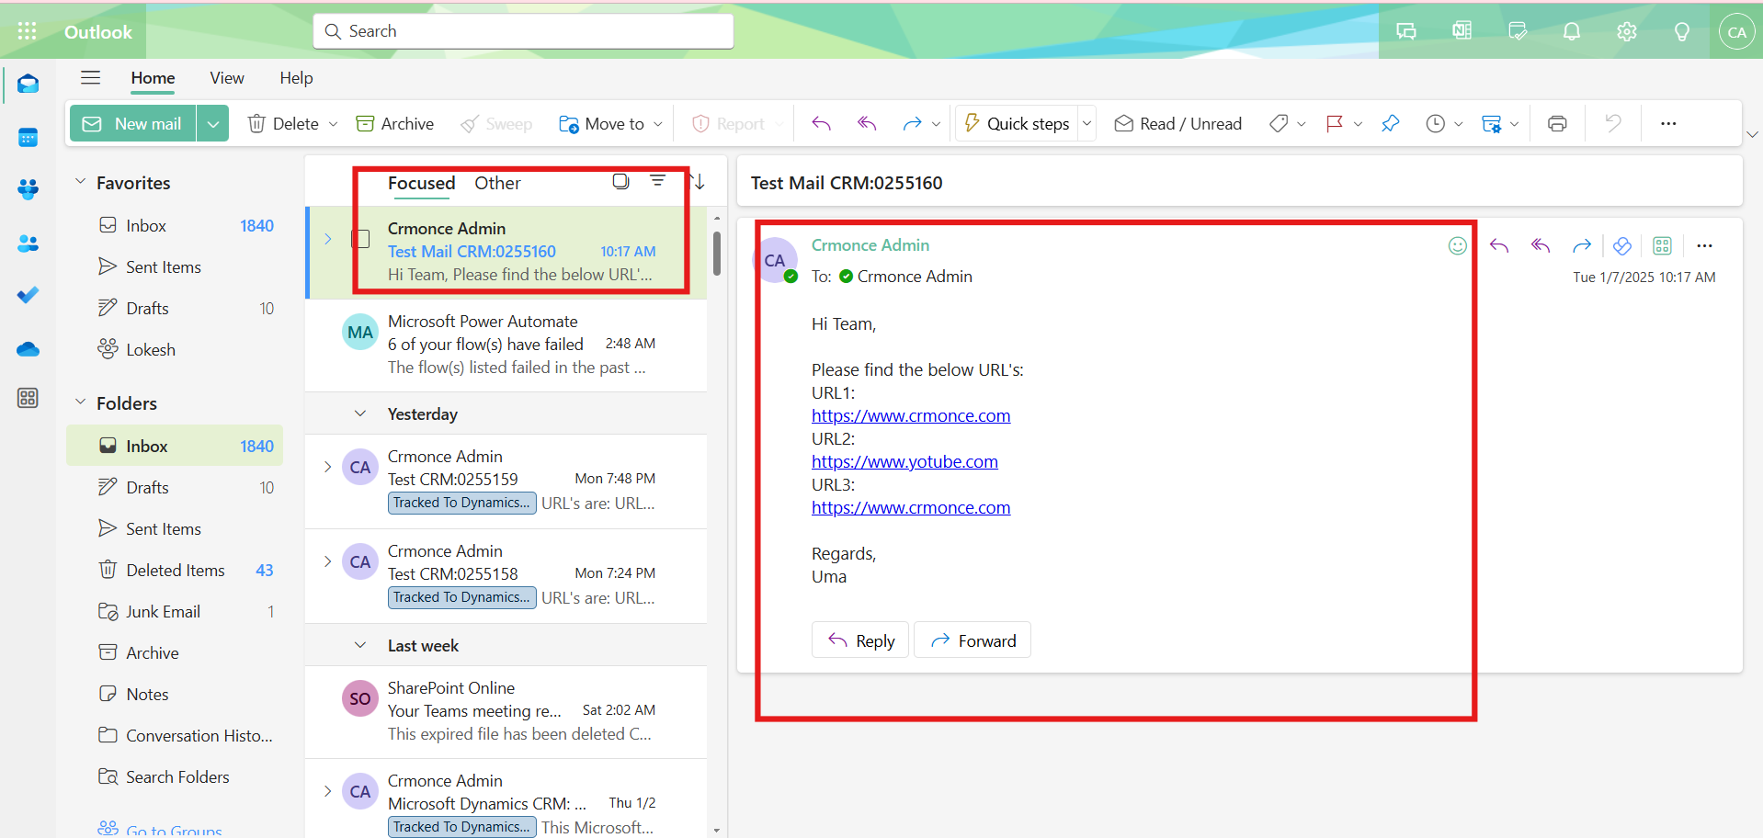Click the Print icon in toolbar
Viewport: 1763px width, 838px height.
pos(1557,123)
